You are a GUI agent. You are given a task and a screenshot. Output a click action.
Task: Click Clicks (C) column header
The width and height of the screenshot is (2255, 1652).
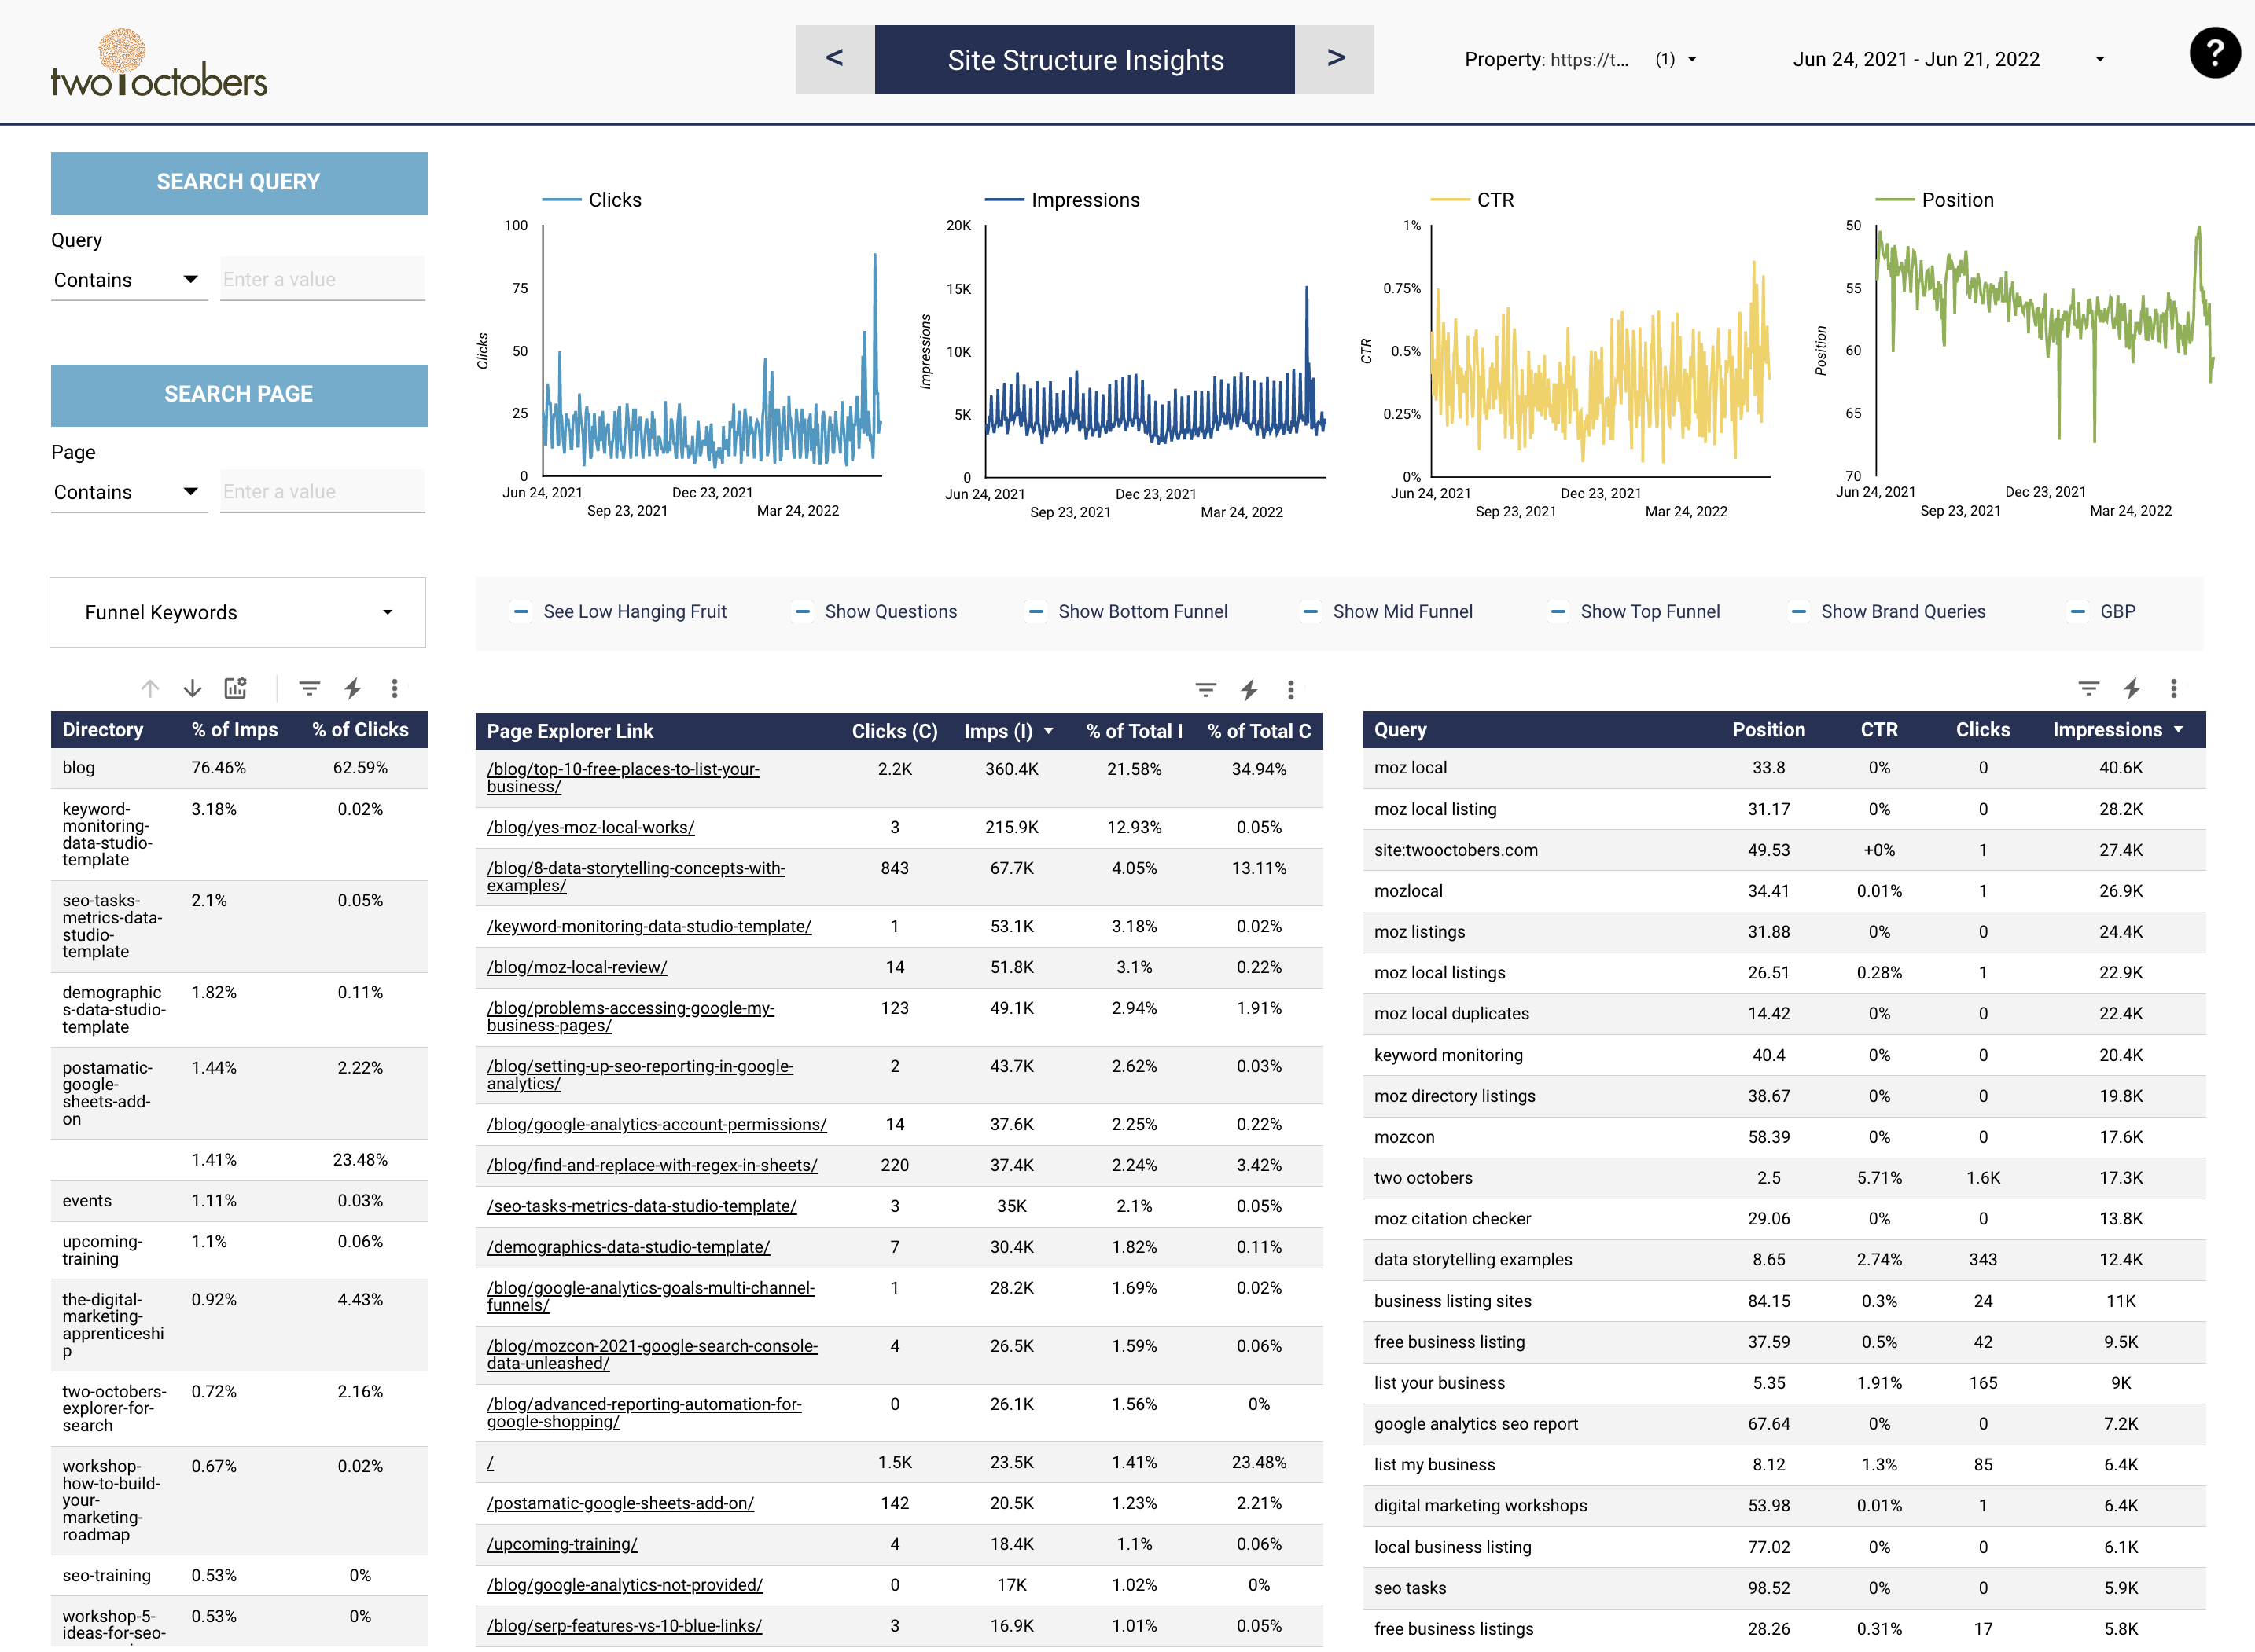click(x=895, y=731)
